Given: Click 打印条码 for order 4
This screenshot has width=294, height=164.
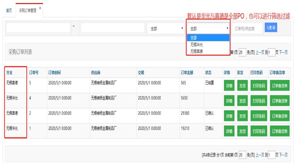Looking at the screenshot, I should (x=259, y=101).
